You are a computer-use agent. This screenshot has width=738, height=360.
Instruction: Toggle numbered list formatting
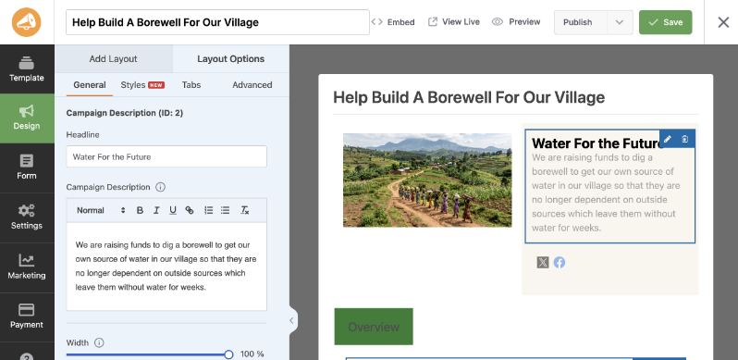pos(208,210)
